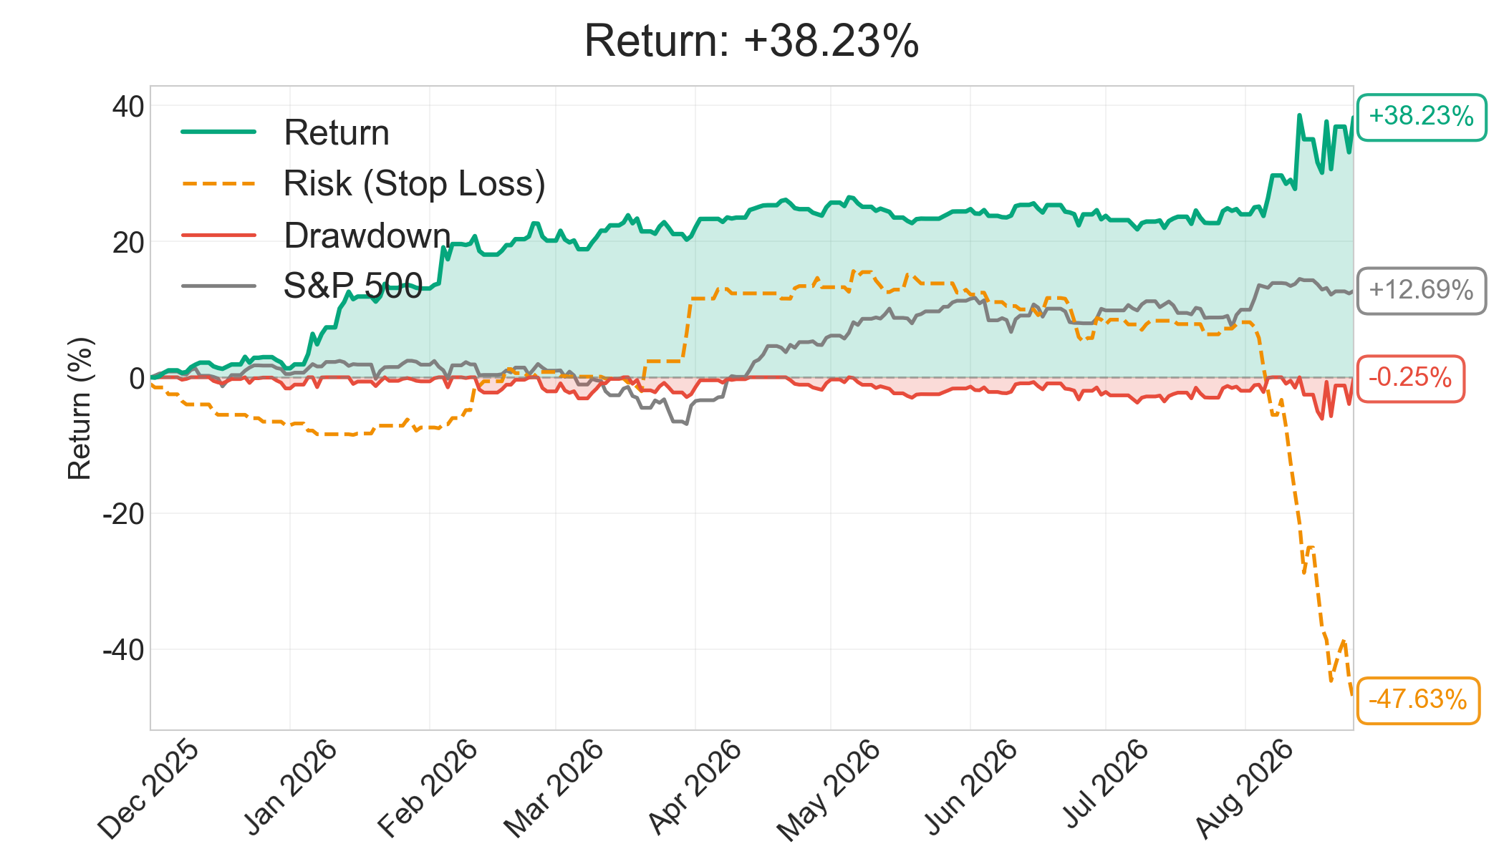The height and width of the screenshot is (859, 1504).
Task: Select the Return legend label
Action: tap(337, 133)
